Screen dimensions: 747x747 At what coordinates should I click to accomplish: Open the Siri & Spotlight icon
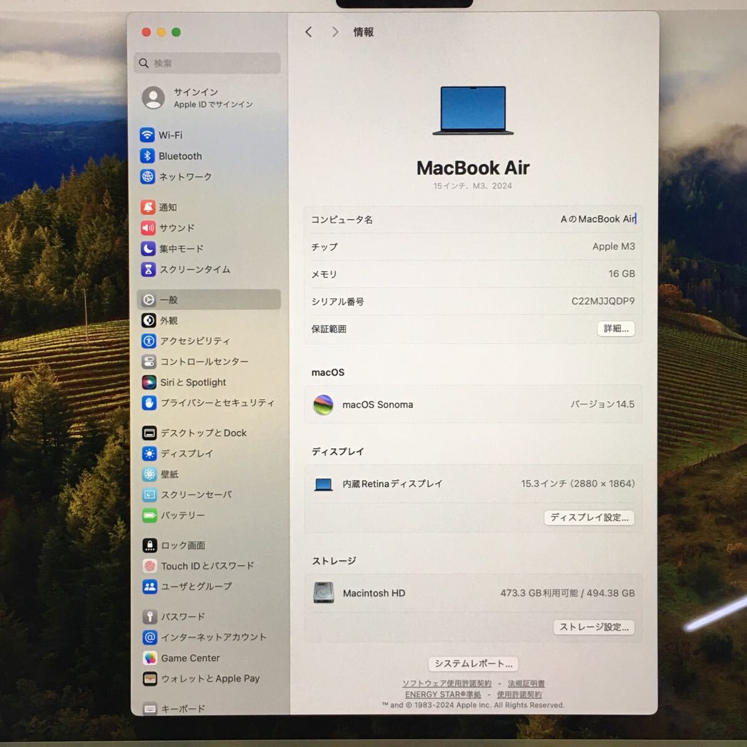(149, 382)
